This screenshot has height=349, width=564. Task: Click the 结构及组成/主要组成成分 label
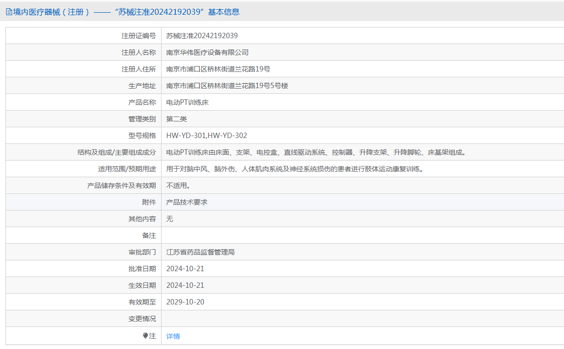pyautogui.click(x=117, y=153)
